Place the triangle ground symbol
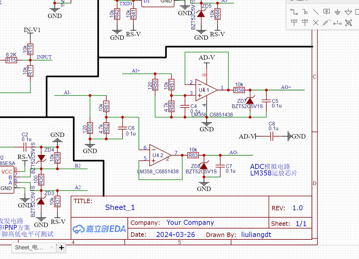This screenshot has height=259, width=359. point(348,12)
